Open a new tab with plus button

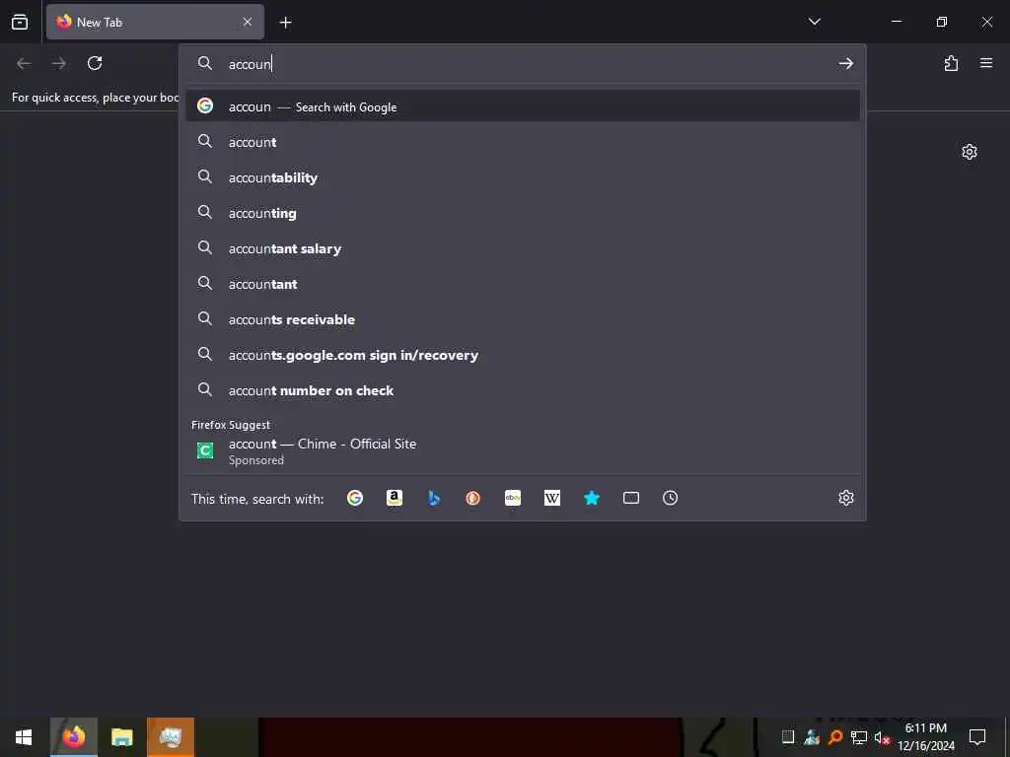pyautogui.click(x=285, y=23)
